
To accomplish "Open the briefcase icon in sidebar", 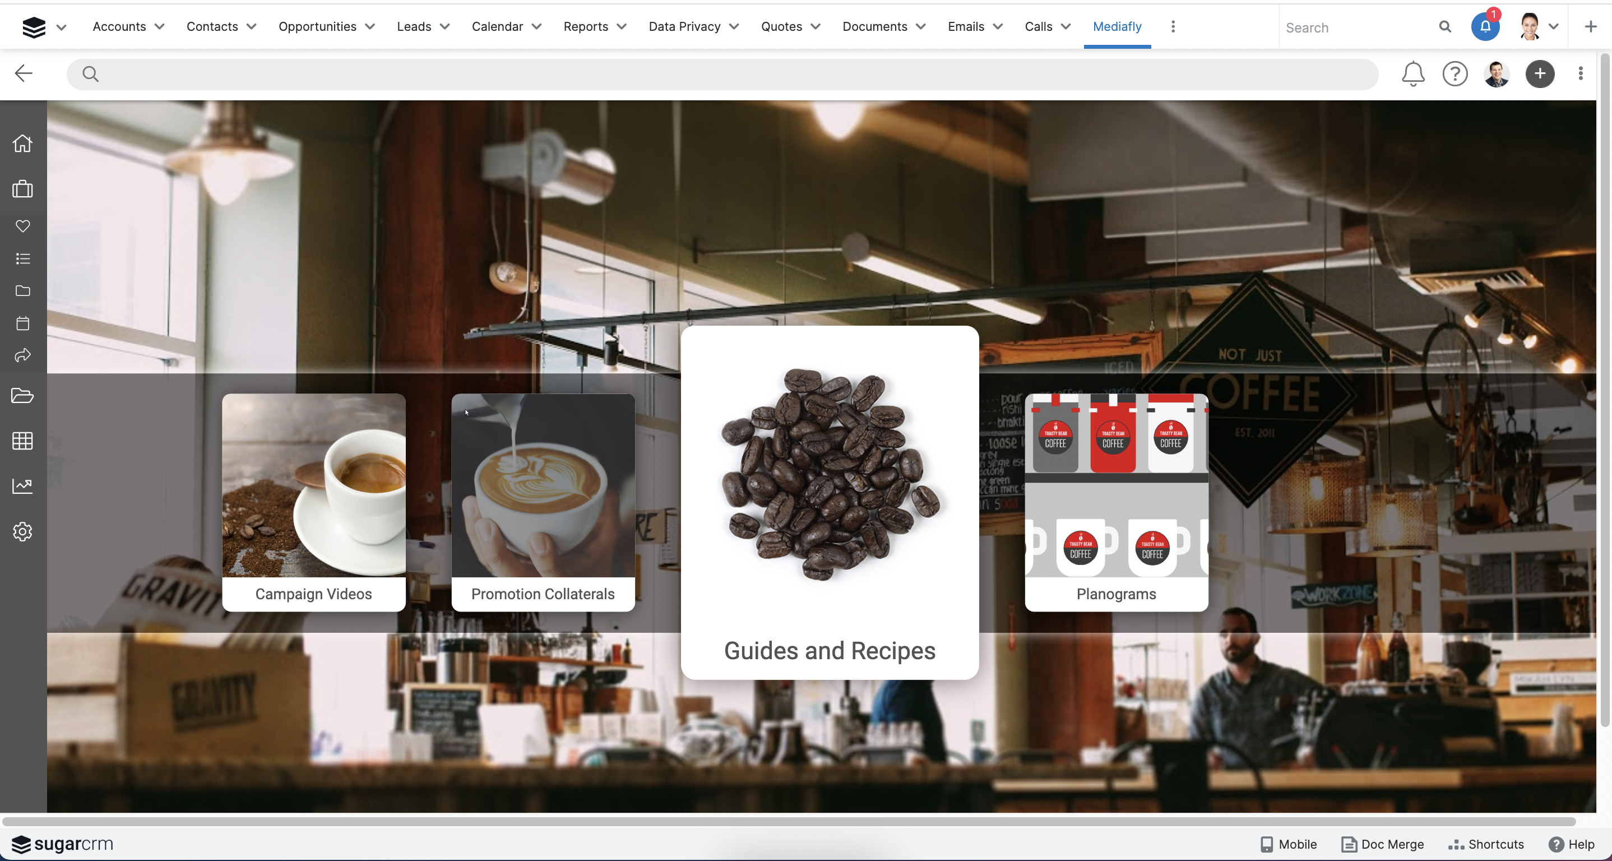I will [22, 189].
